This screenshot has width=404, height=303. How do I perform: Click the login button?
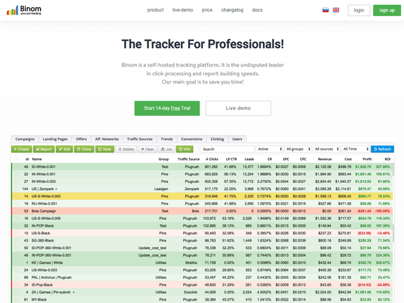coord(359,10)
